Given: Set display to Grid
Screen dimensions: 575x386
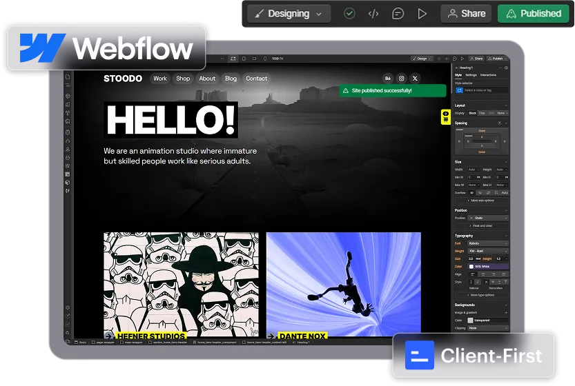Looking at the screenshot, I should coord(491,113).
